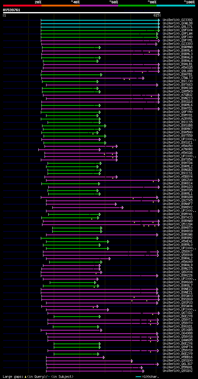This screenshot has width=198, height=379.
Task: Click the cyan alignment bar for UniRef100_Q0WLD8
Action: 100,23
